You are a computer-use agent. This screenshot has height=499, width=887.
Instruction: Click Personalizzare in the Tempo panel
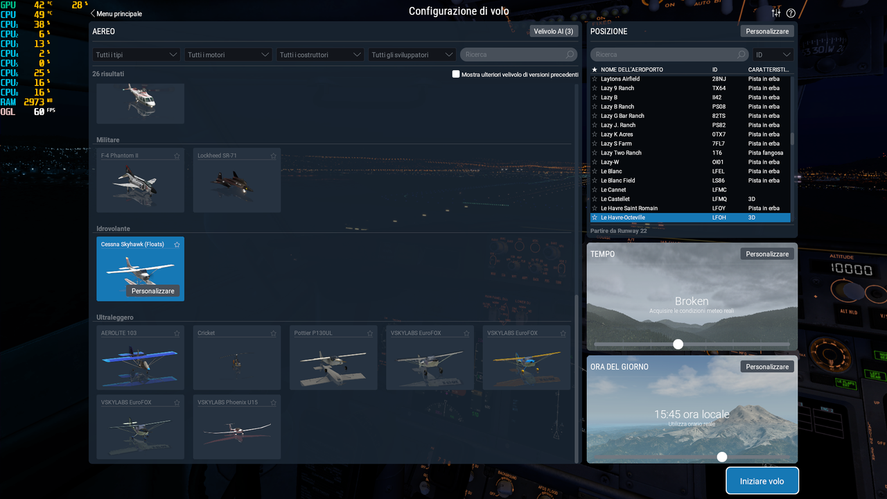pyautogui.click(x=766, y=254)
